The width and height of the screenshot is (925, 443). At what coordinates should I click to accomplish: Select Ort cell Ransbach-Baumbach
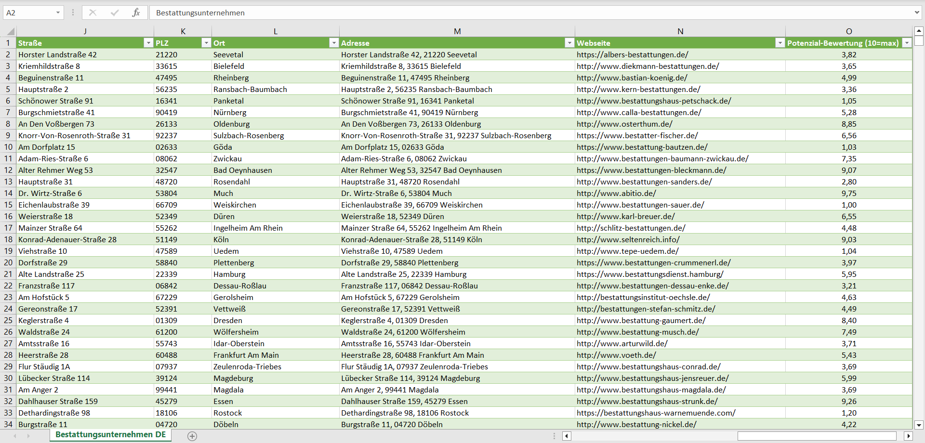click(276, 89)
